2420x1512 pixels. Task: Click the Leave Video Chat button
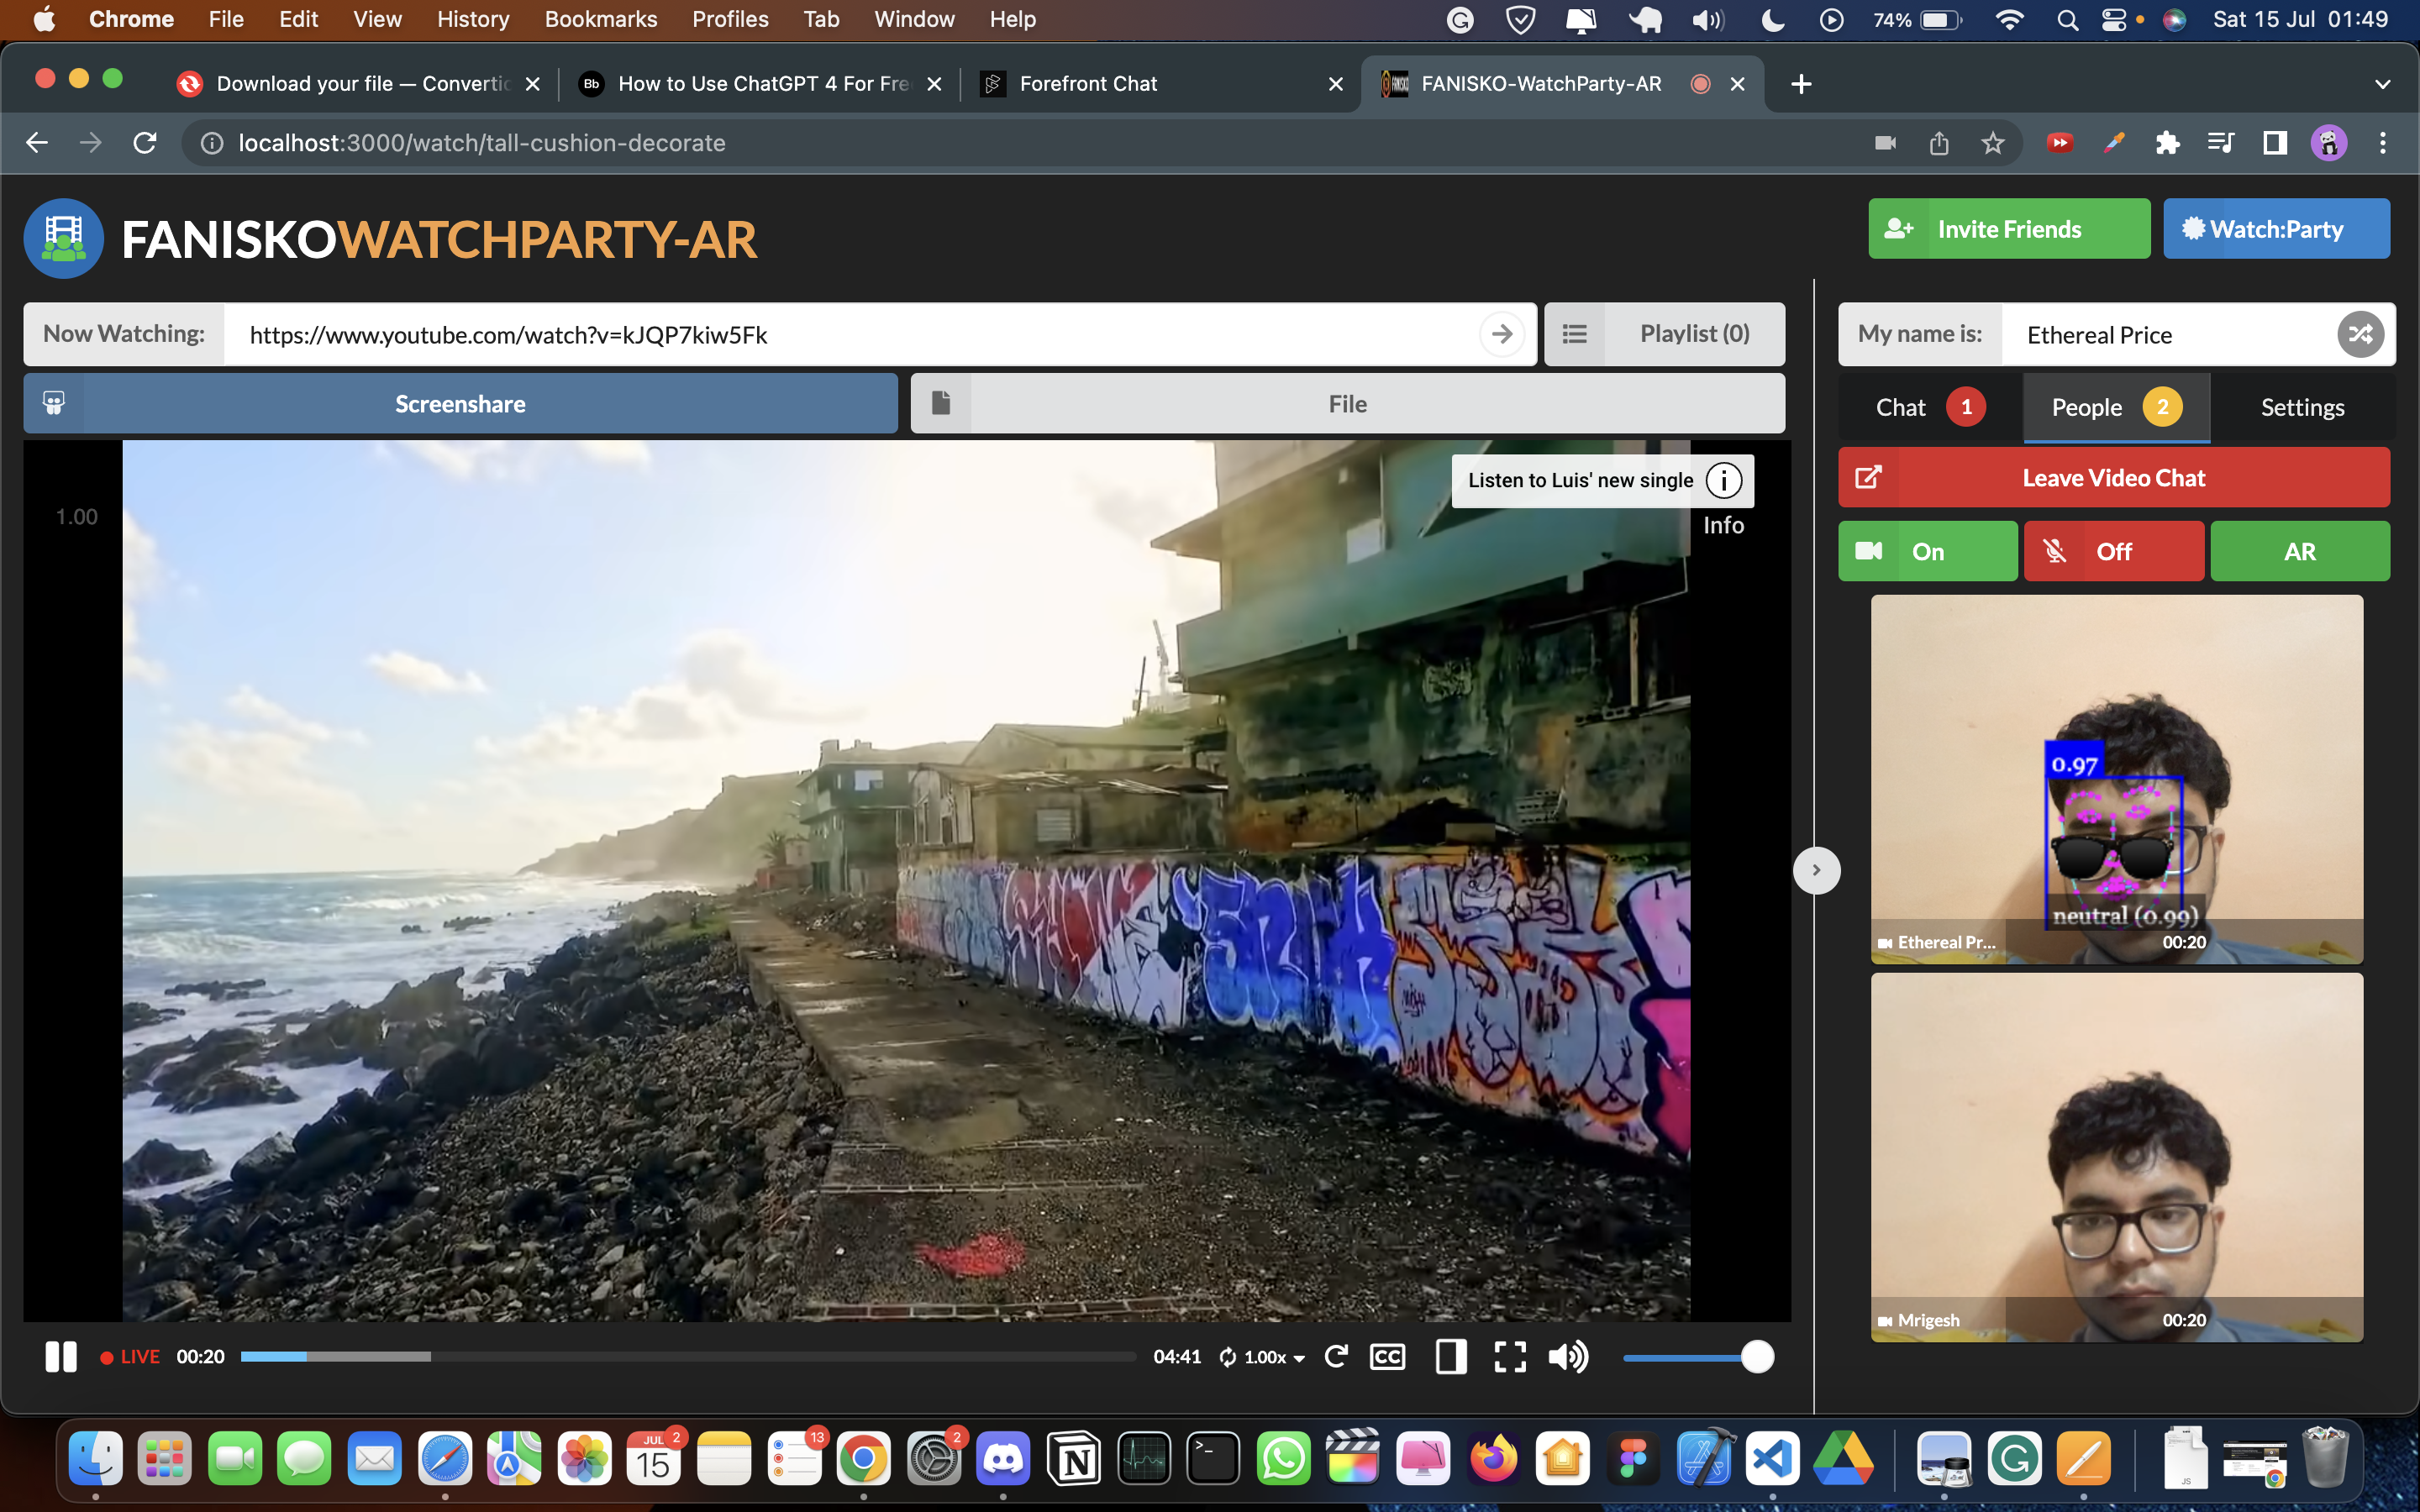point(2113,478)
